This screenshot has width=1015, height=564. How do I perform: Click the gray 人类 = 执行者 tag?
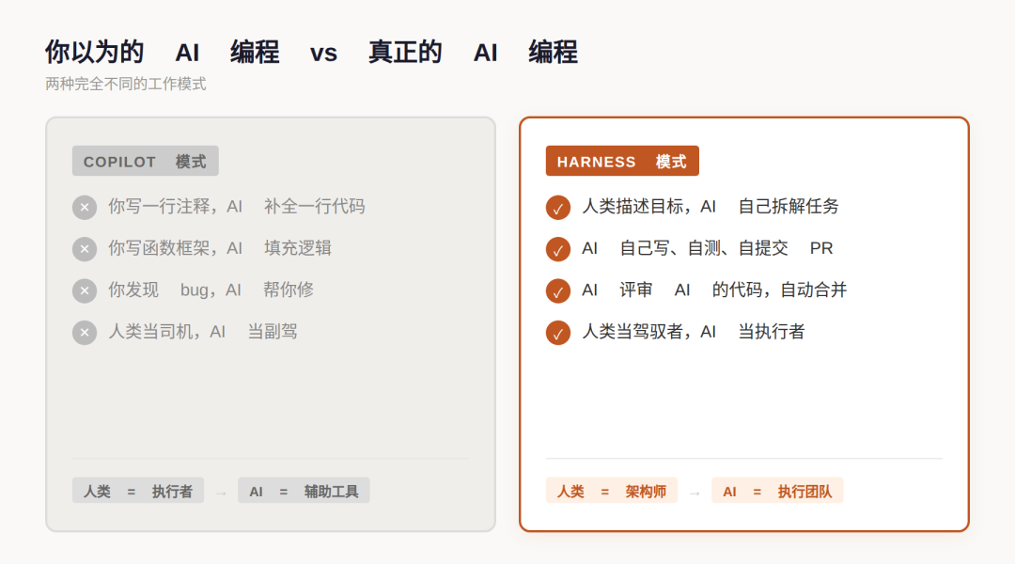click(x=138, y=491)
